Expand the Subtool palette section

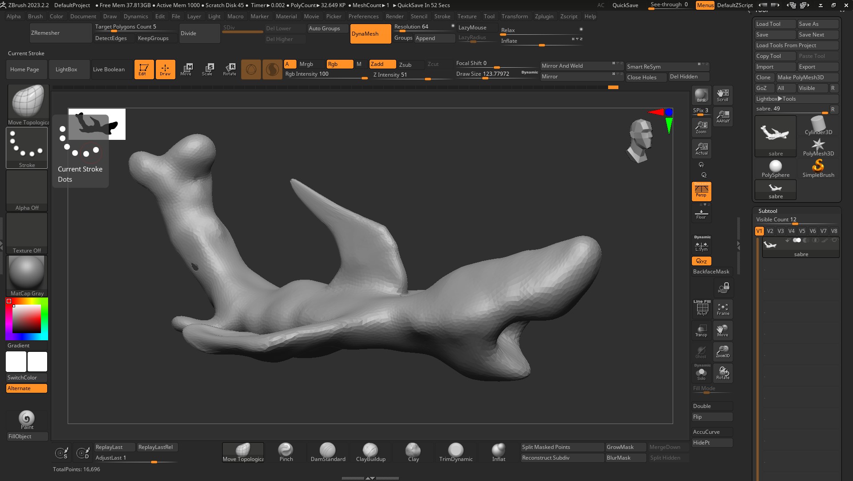click(768, 211)
